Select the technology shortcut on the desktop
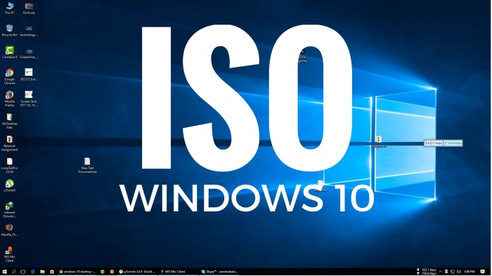 [29, 30]
